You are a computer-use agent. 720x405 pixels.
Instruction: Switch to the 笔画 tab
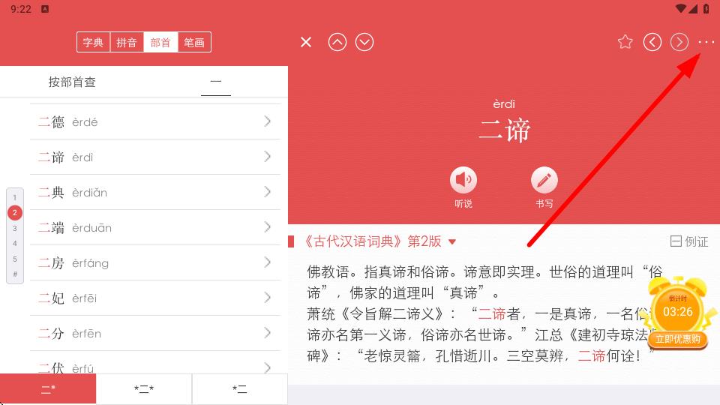coord(194,42)
